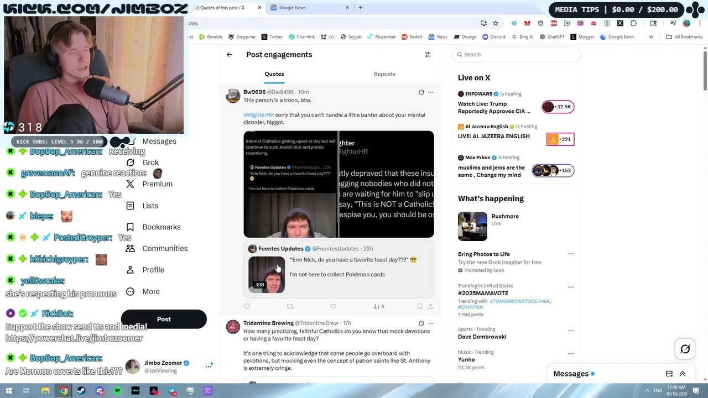
Task: Open Lists in the left sidebar
Action: click(142, 206)
